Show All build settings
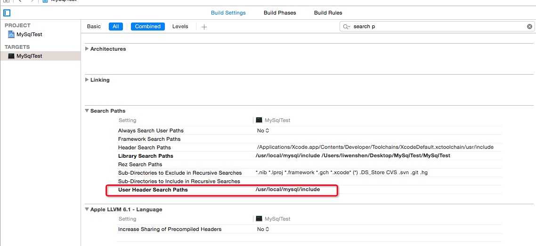The width and height of the screenshot is (536, 246). point(115,27)
